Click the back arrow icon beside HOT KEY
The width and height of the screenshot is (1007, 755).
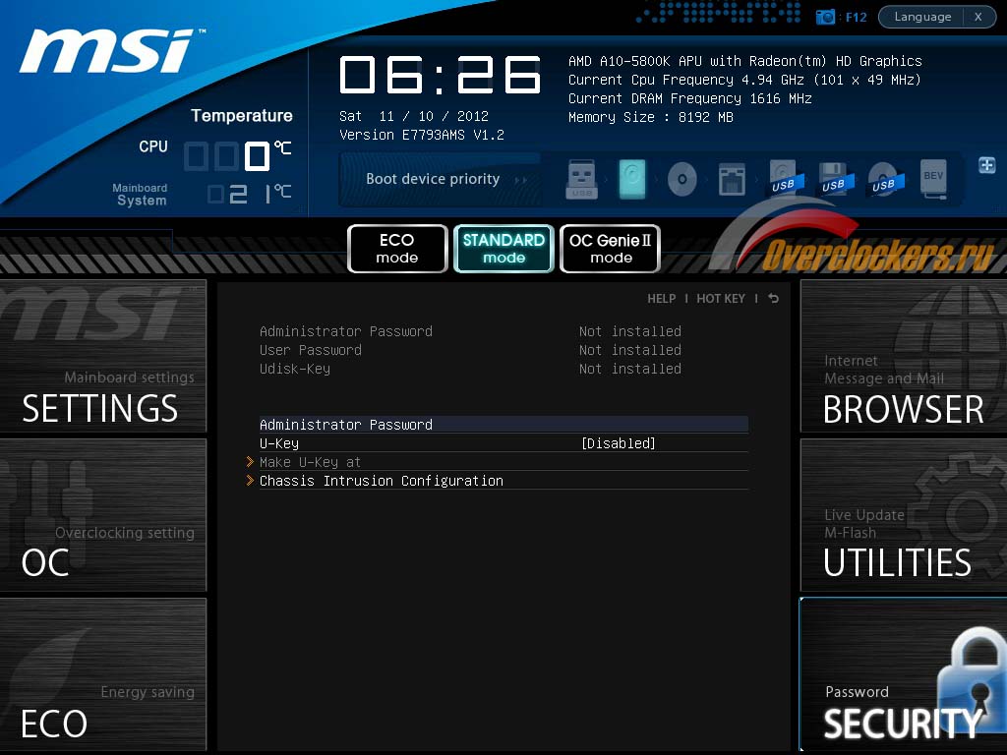point(774,299)
